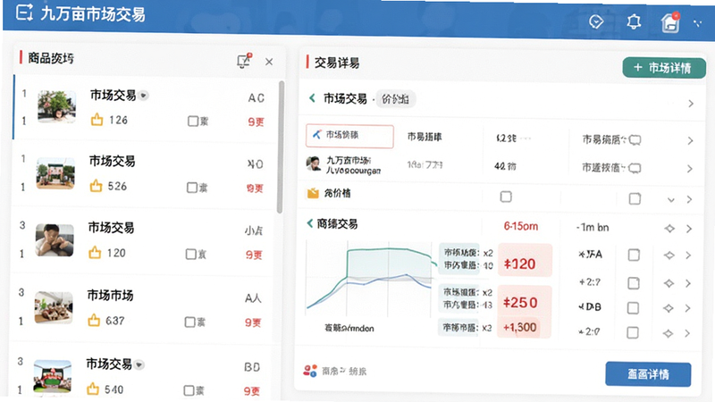Click the 商品 panel title
Screen dimensions: 715x402
(x=51, y=58)
